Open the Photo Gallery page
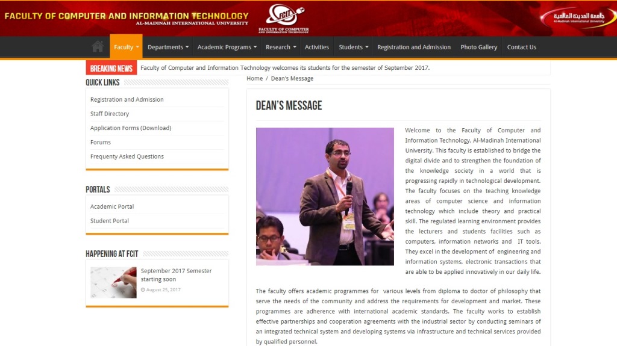Viewport: 617px width, 346px height. 479,47
